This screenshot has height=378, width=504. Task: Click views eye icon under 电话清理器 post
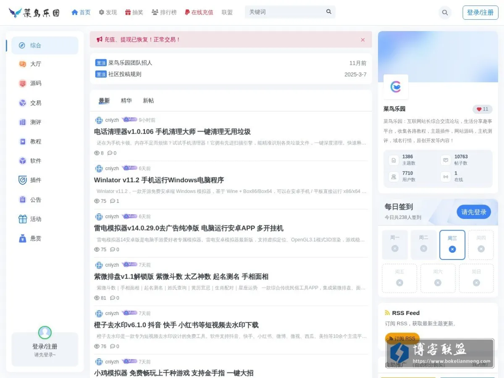[97, 153]
